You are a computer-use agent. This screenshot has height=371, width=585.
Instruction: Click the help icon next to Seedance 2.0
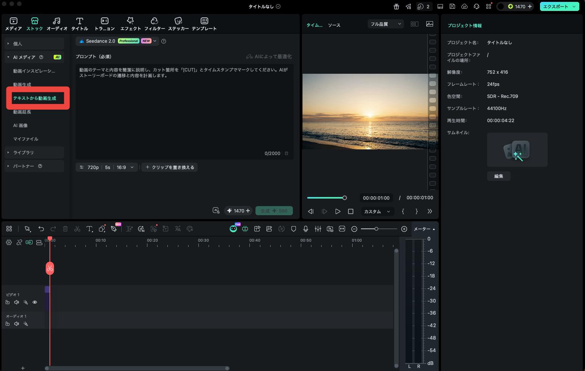164,41
